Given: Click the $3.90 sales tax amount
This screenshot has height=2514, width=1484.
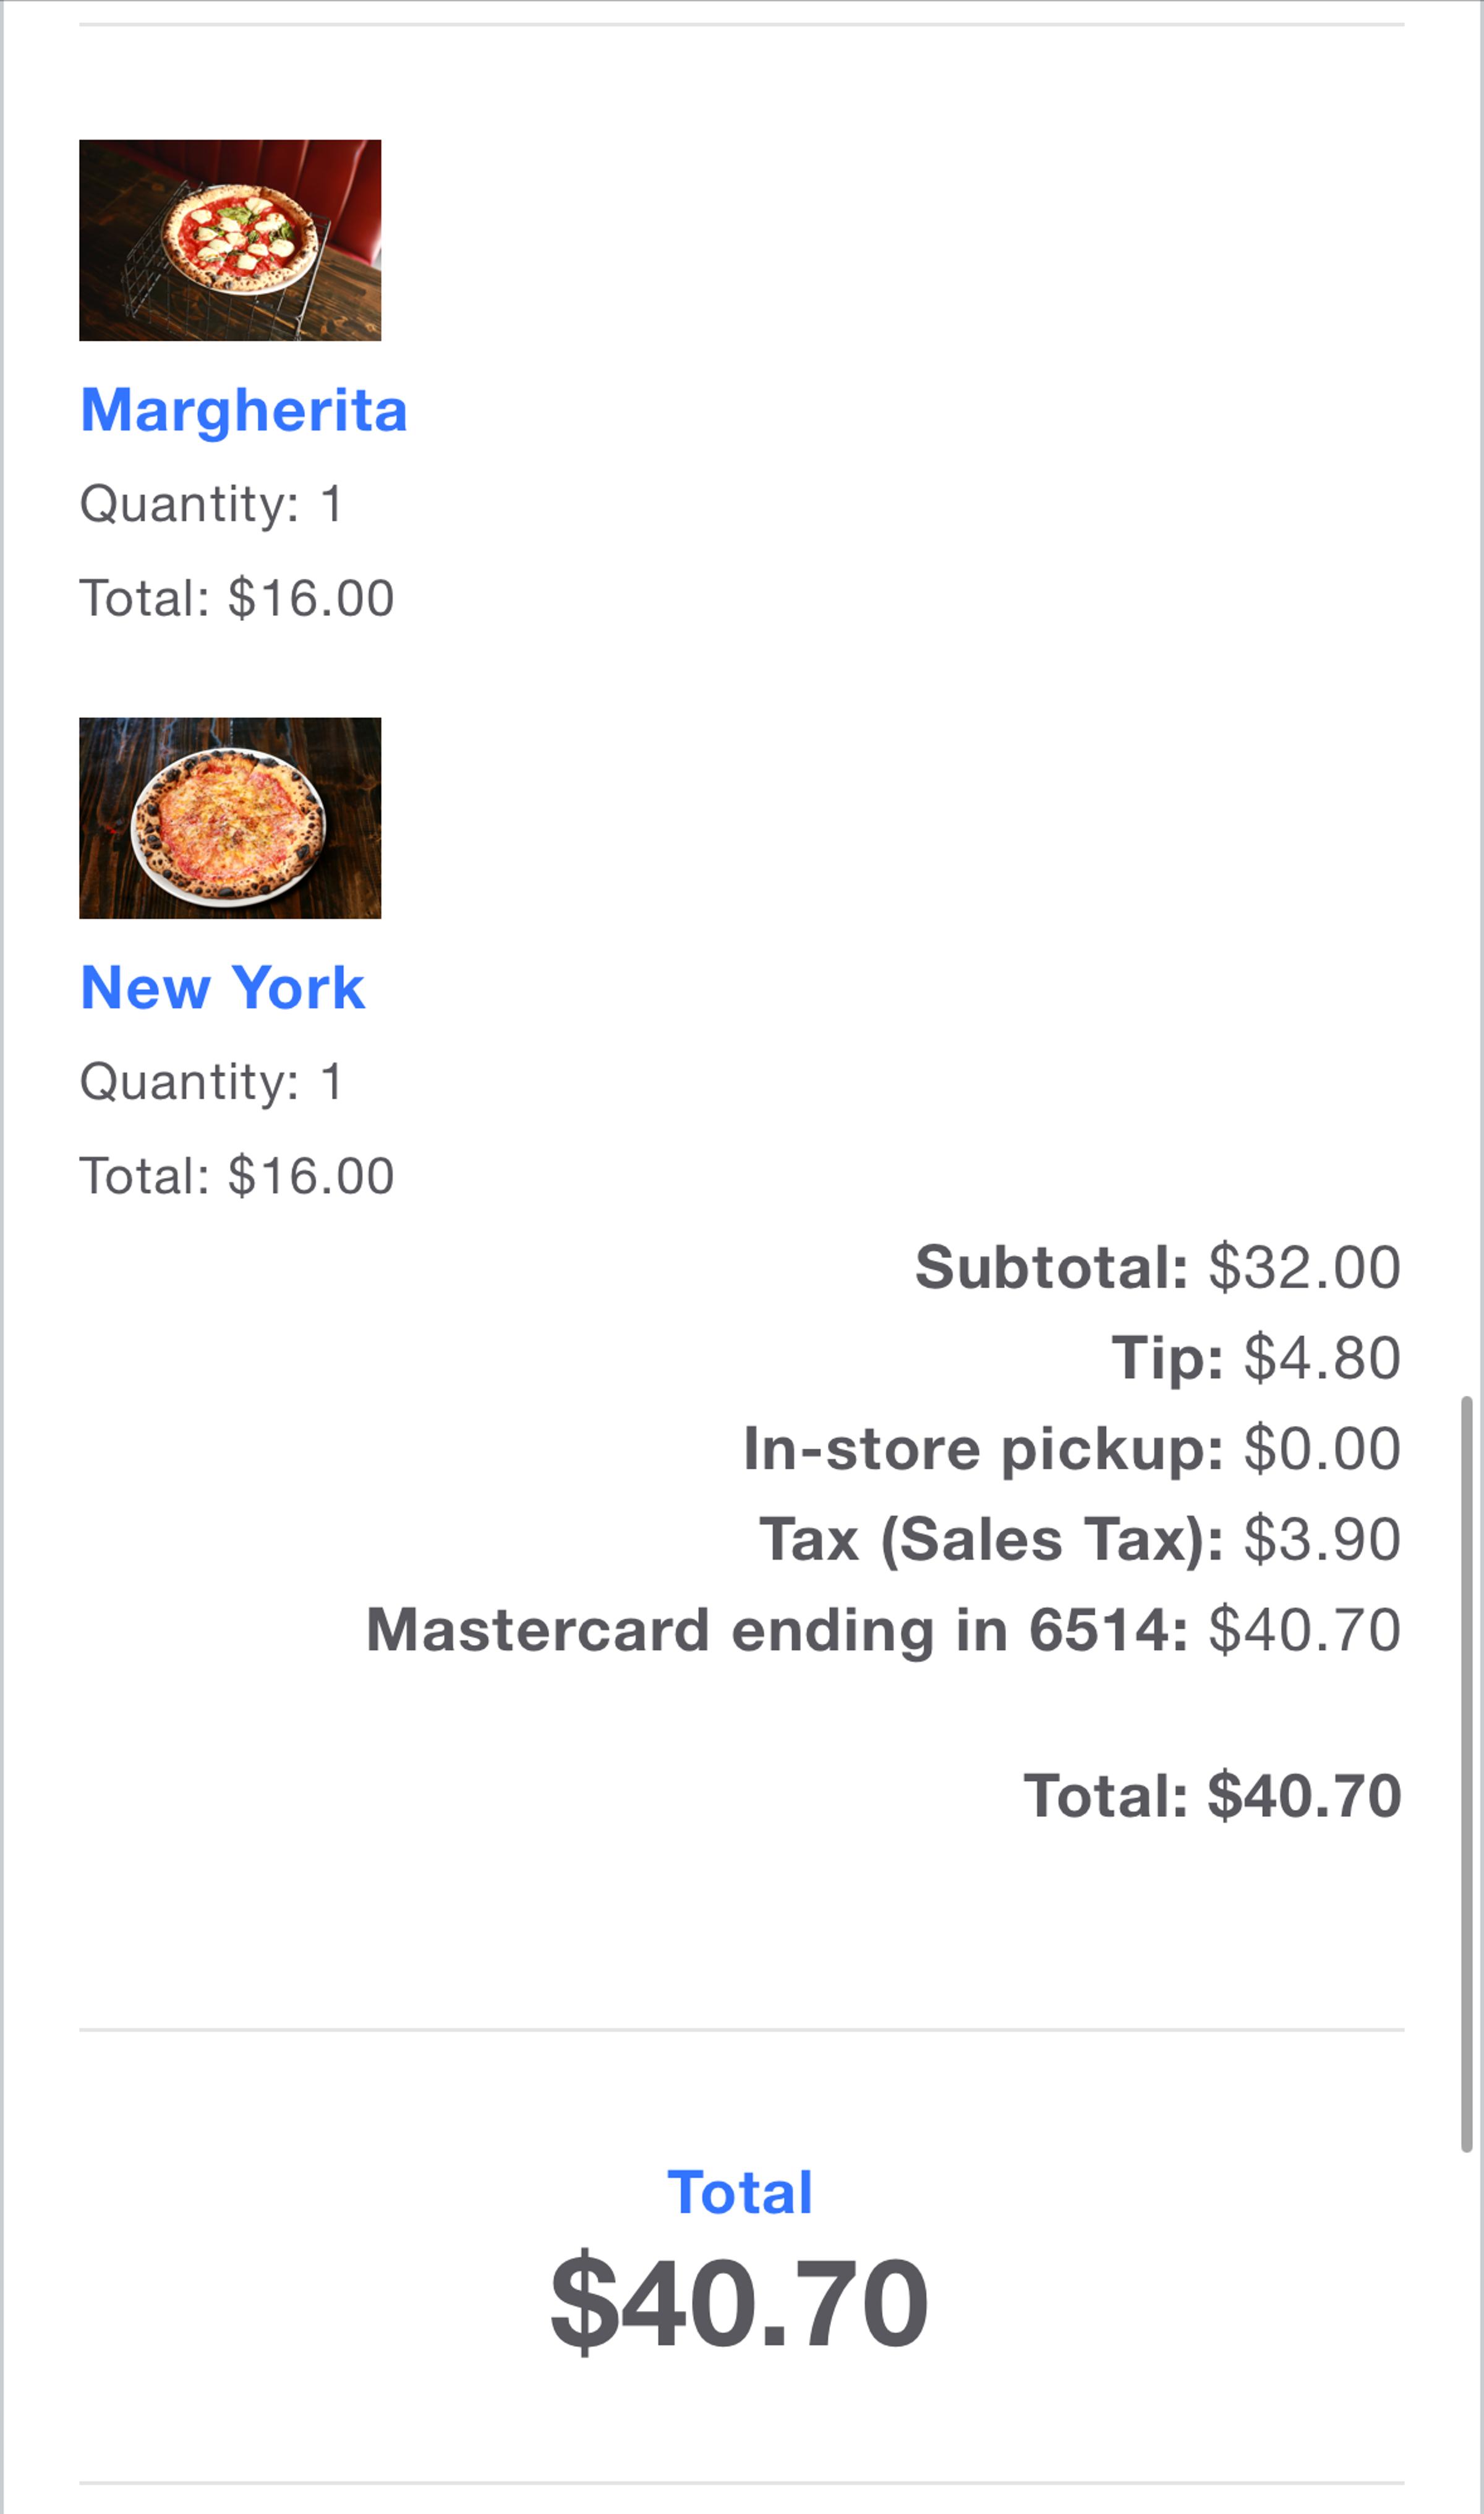Looking at the screenshot, I should pyautogui.click(x=1322, y=1539).
